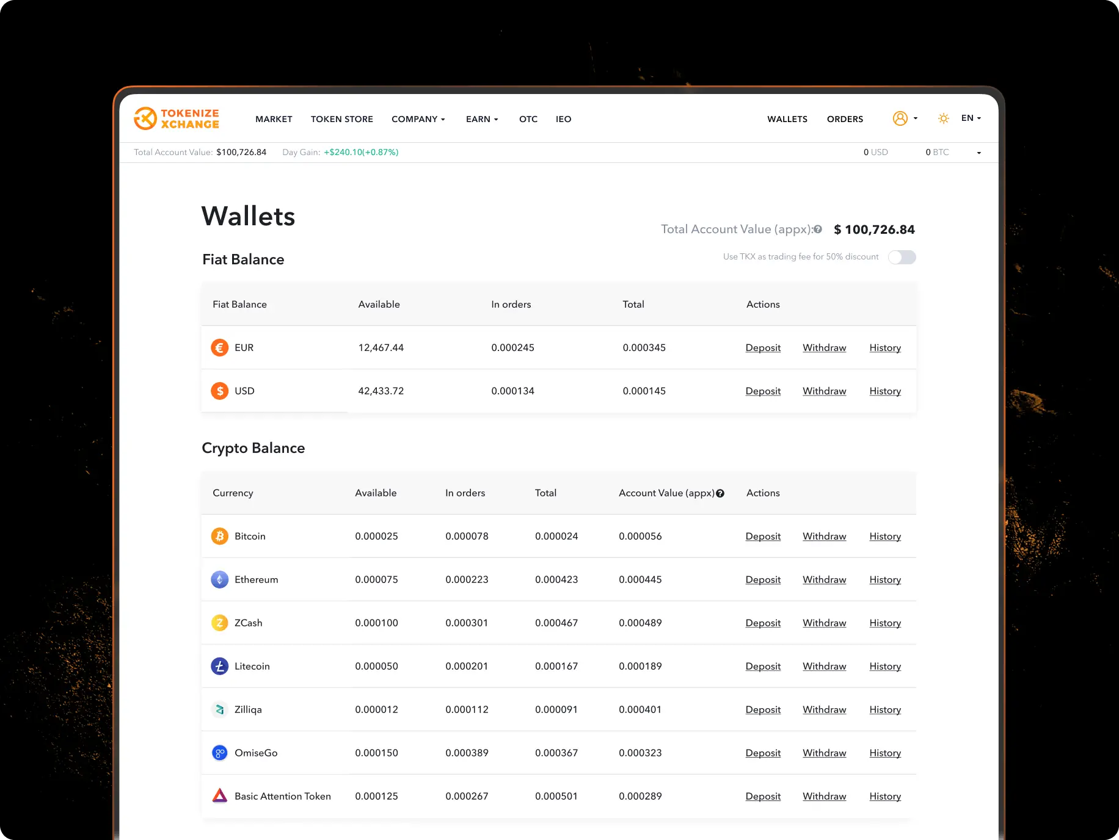Click the OmiseGo coin icon

[x=219, y=753]
